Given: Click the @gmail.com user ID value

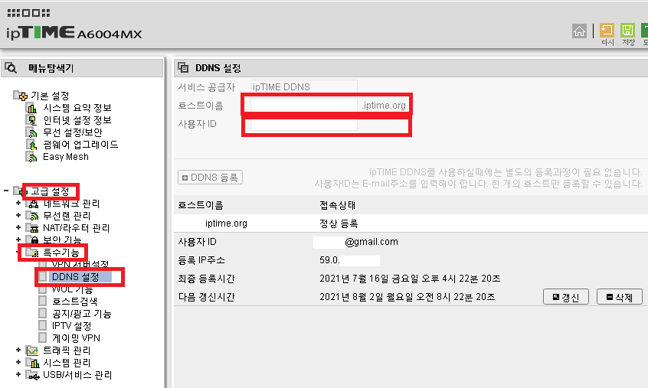Looking at the screenshot, I should coord(371,242).
